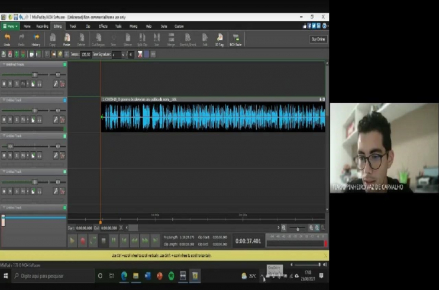The height and width of the screenshot is (290, 439).
Task: Click the Pause button in the transport
Action: click(114, 241)
